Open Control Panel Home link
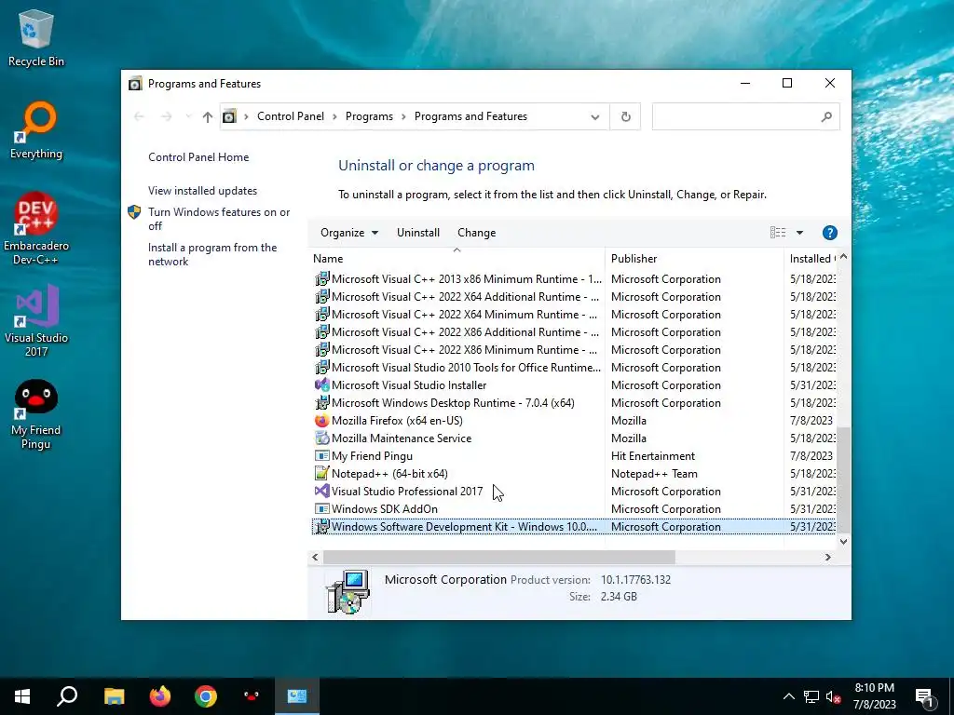 click(x=198, y=157)
